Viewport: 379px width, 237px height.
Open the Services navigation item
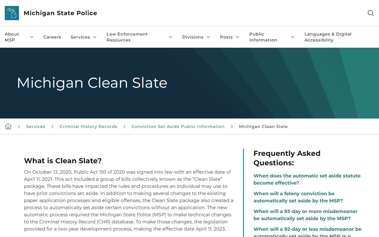80,37
